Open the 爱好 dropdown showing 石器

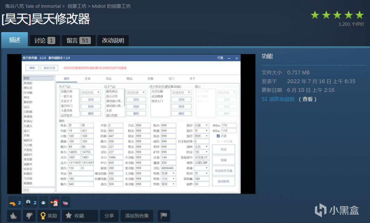point(201,125)
